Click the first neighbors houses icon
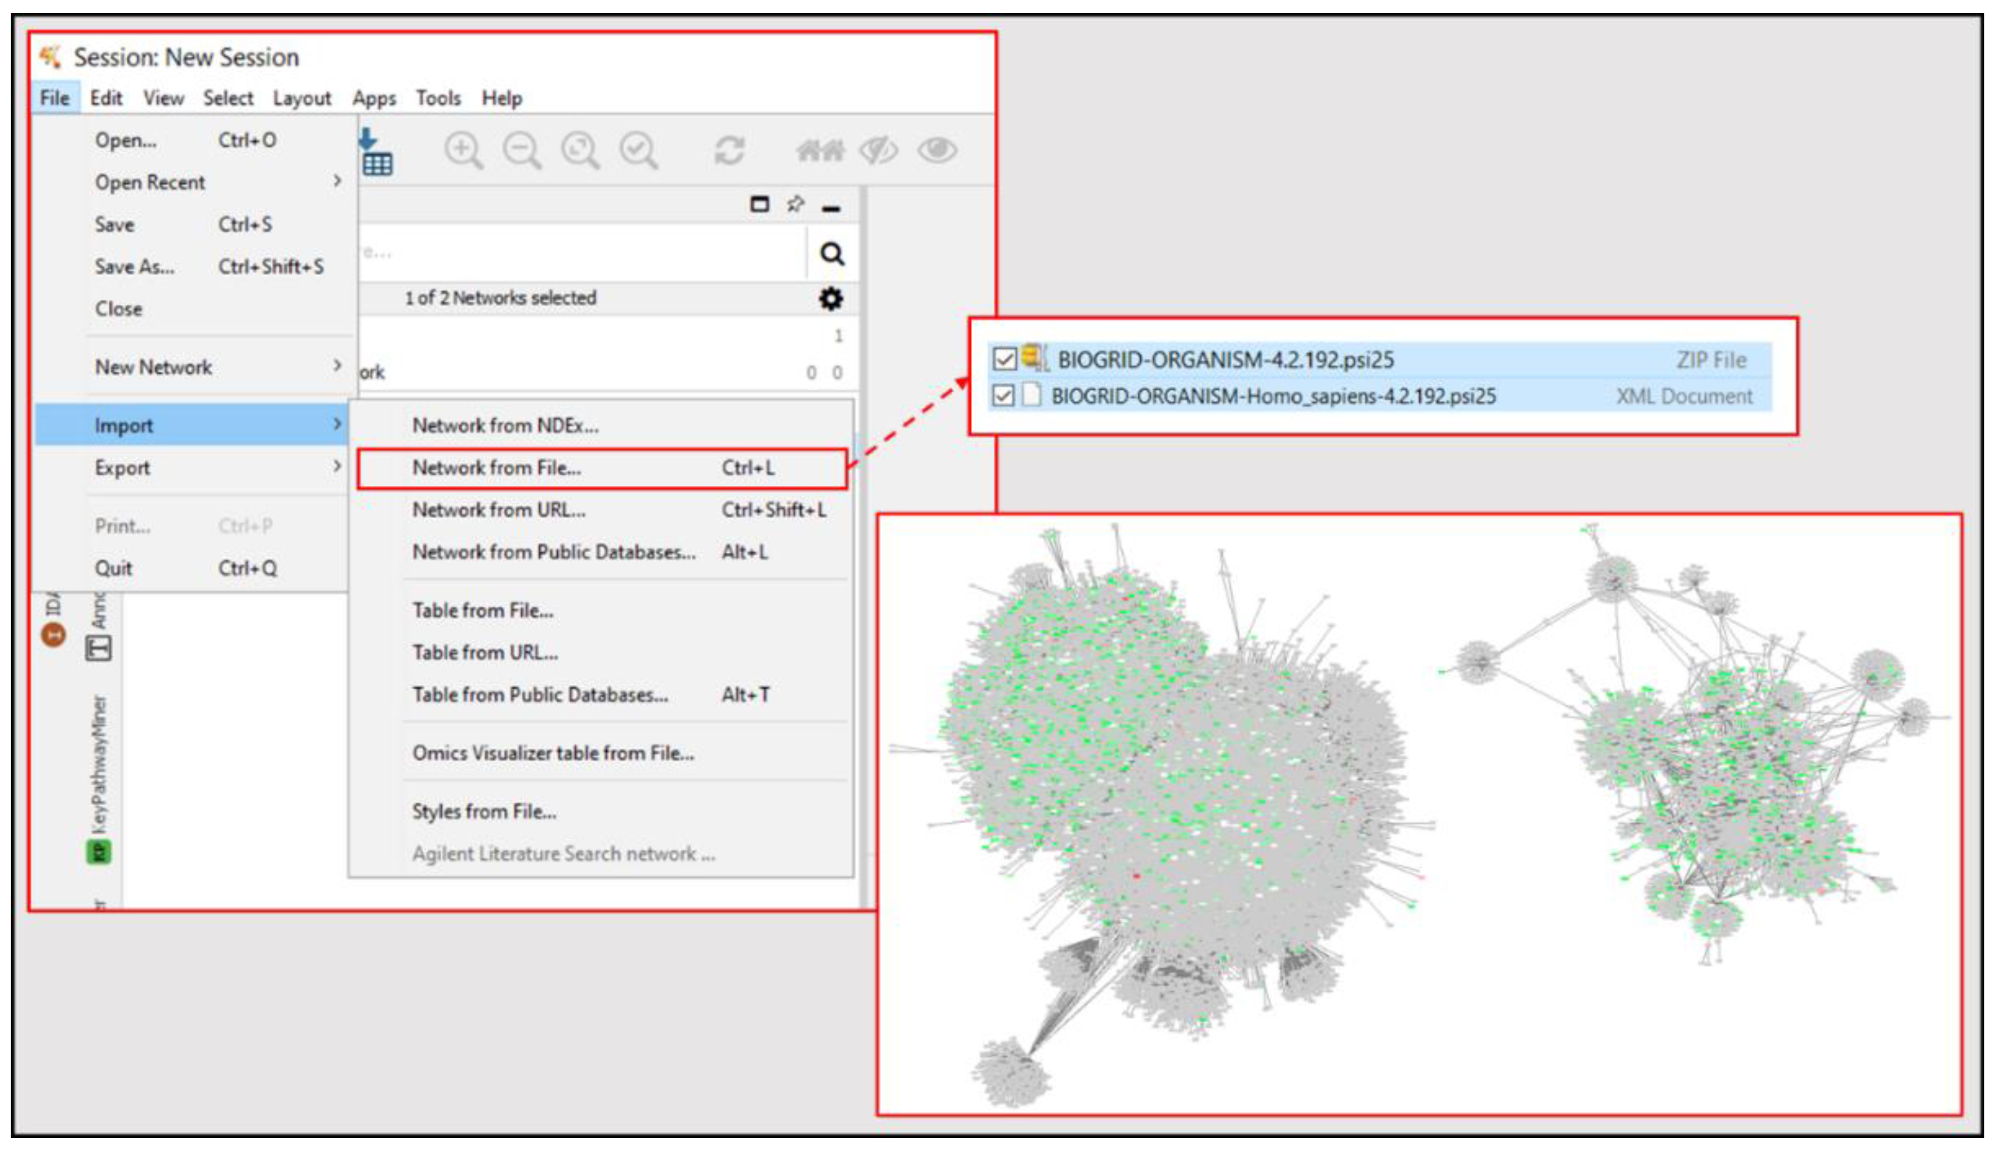Screen dimensions: 2001x1153 click(x=820, y=149)
